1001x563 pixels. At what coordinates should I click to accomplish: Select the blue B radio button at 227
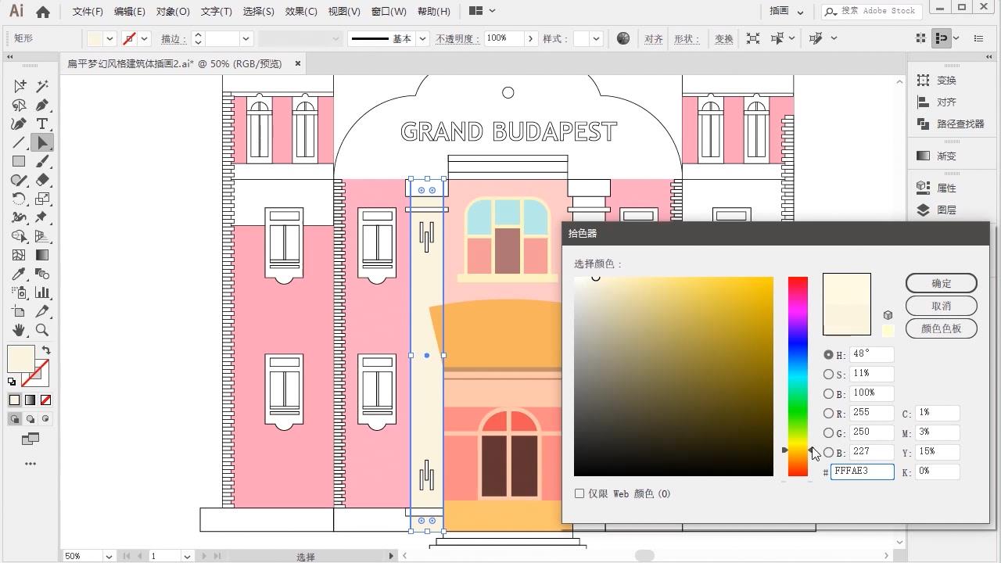coord(828,452)
